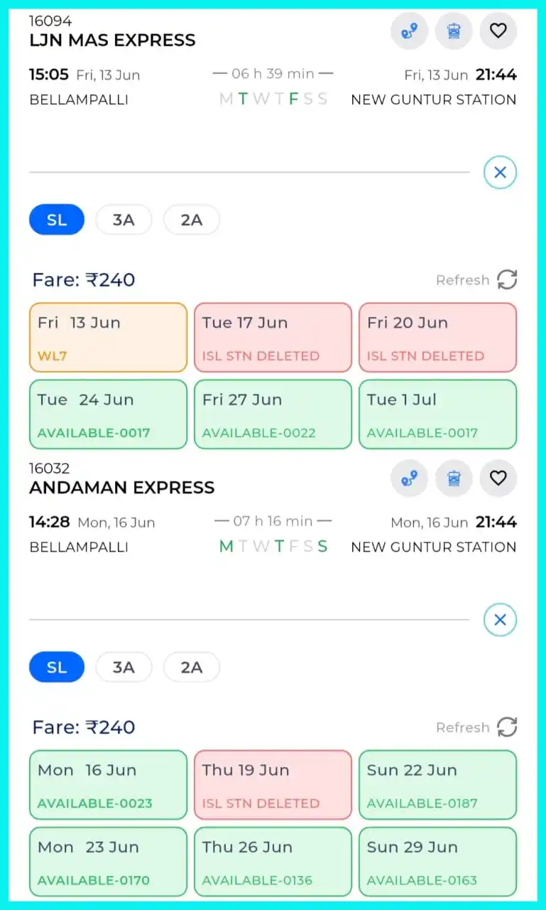
Task: Collapse the Andaman Express availability panel
Action: (x=500, y=620)
